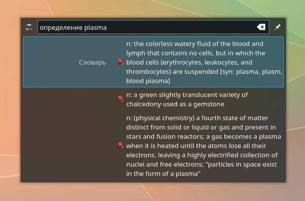This screenshot has height=201, width=305.
Task: Click the "chalcedony used as a gemstone" line
Action: coord(175,104)
